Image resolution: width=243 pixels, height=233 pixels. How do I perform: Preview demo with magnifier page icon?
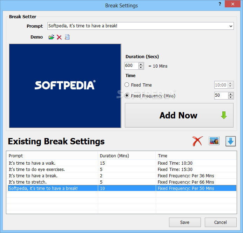click(x=67, y=37)
